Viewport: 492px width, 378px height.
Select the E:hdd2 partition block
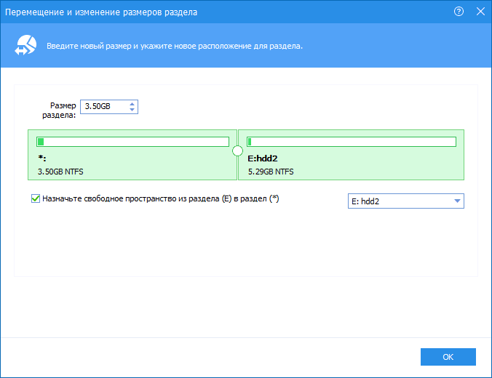click(351, 155)
